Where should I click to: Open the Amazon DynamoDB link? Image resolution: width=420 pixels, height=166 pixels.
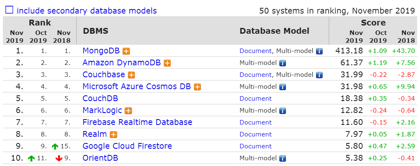122,62
